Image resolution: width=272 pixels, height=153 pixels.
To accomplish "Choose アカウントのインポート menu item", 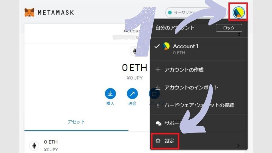I will tap(199, 87).
